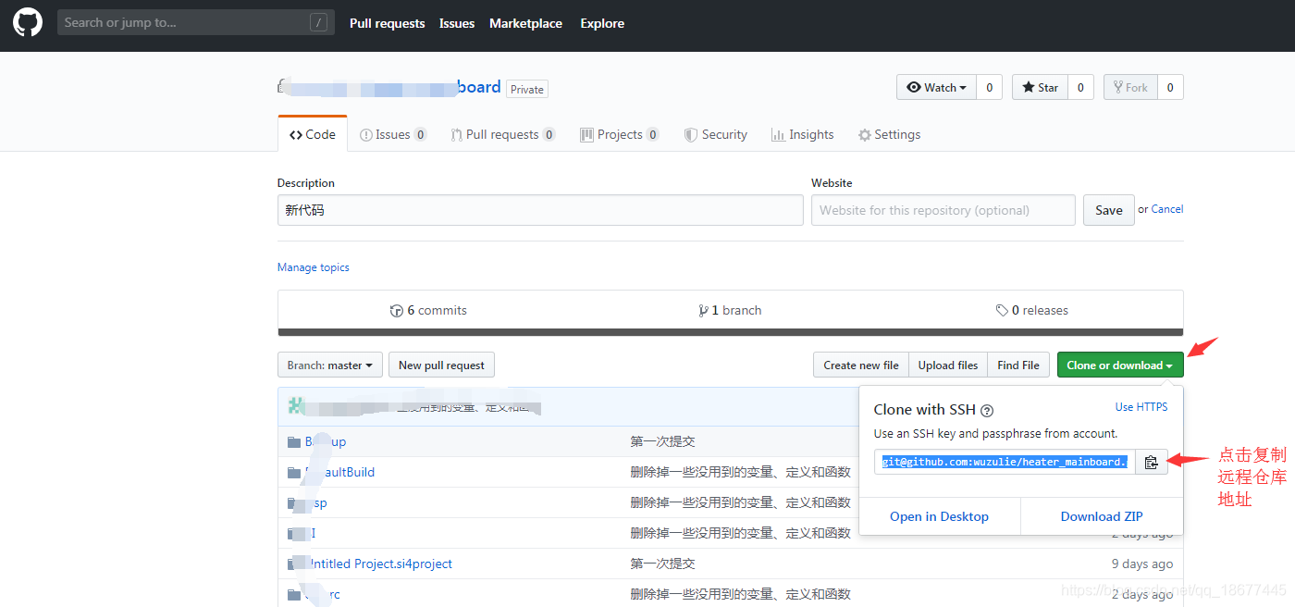
Task: Open Untitled Project.si4project entry
Action: tap(379, 564)
